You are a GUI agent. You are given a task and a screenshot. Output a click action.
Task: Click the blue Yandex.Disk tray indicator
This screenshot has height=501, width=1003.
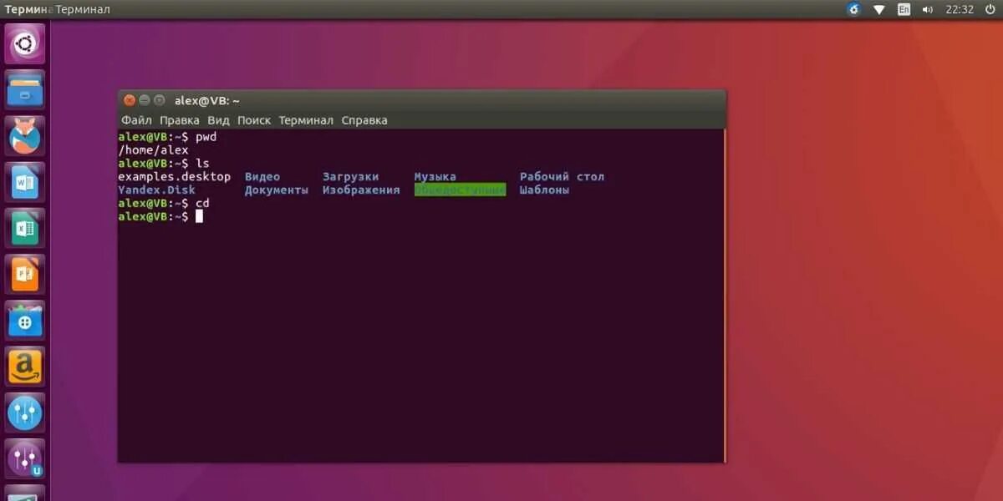pyautogui.click(x=853, y=9)
